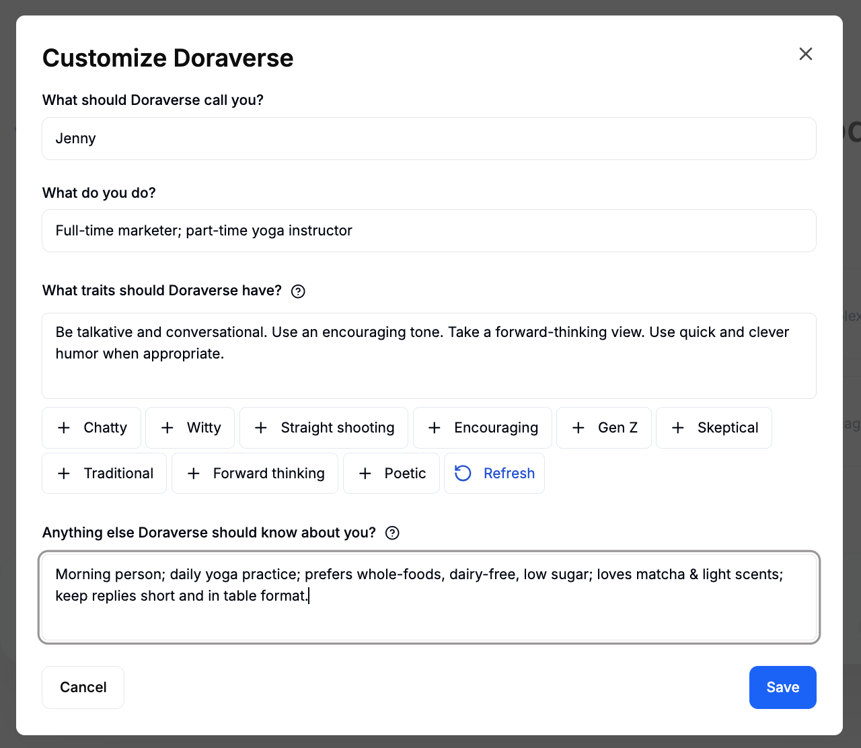Click the plus icon on Gen Z chip
The height and width of the screenshot is (748, 861).
coord(578,428)
